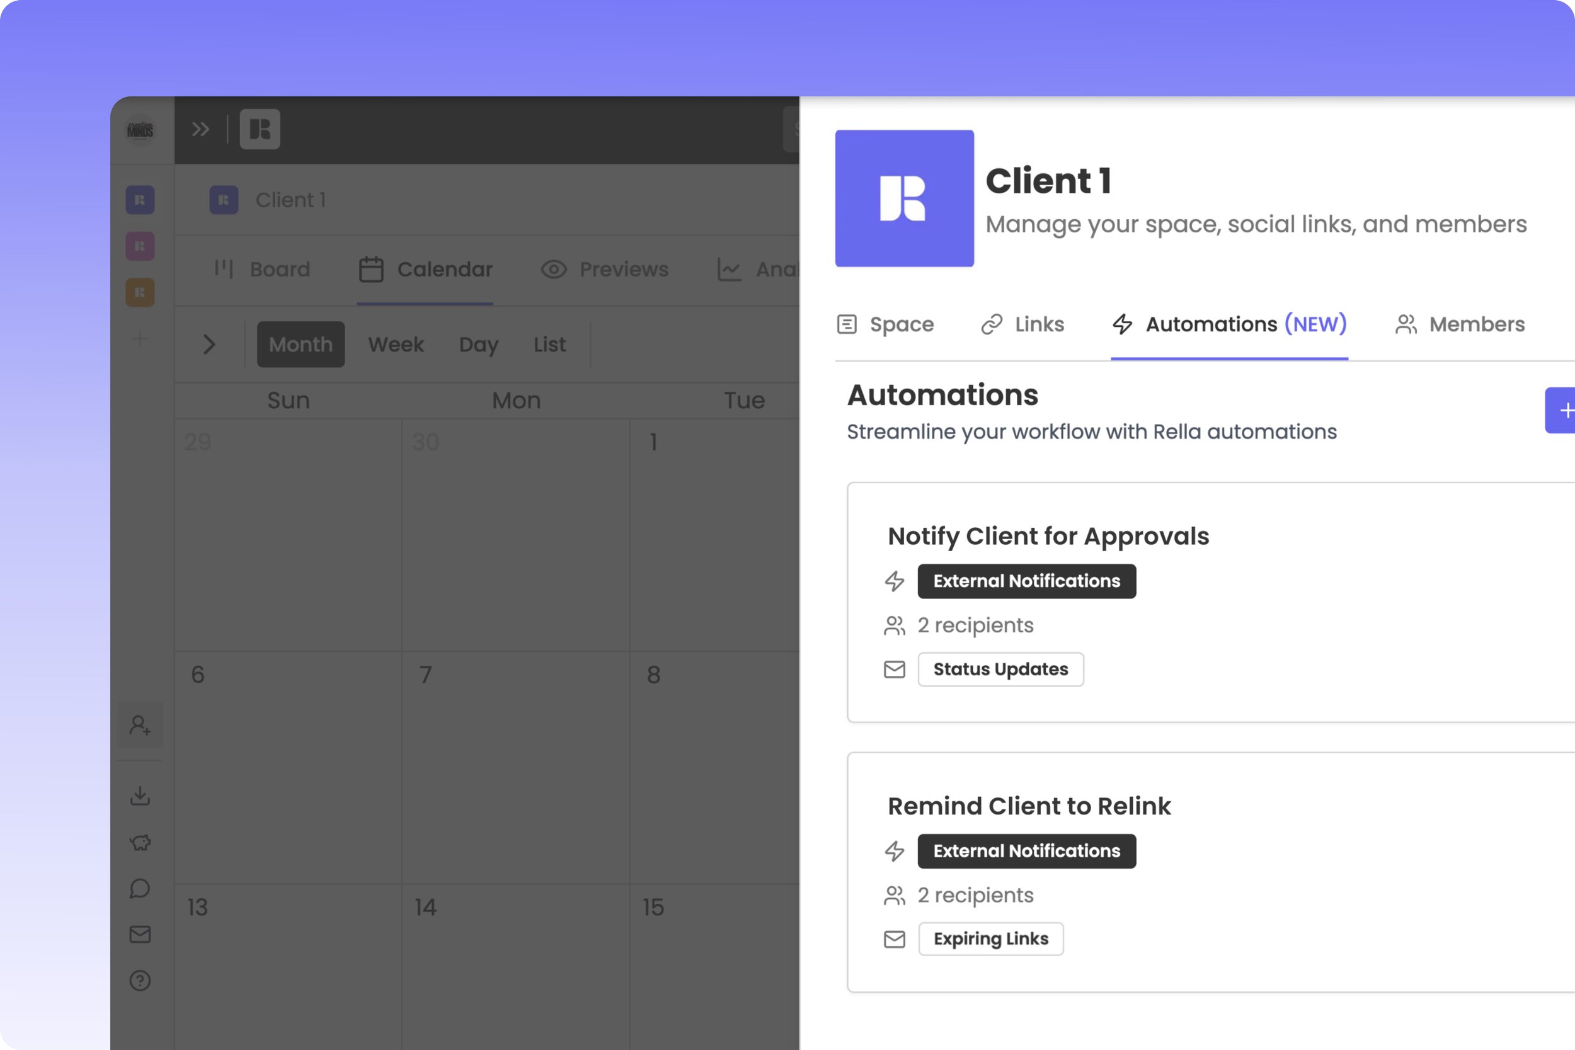Click the Rella logo in top bar
Image resolution: width=1575 pixels, height=1050 pixels.
(260, 129)
